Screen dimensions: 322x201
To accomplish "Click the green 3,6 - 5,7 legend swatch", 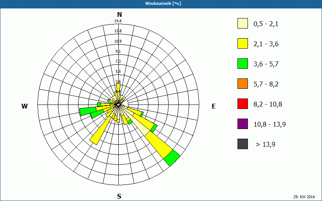I will coord(243,64).
